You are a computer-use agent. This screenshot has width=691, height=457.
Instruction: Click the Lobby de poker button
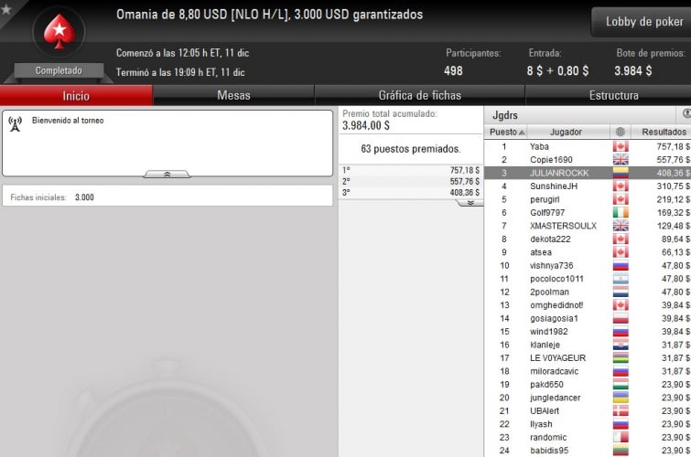pos(643,22)
